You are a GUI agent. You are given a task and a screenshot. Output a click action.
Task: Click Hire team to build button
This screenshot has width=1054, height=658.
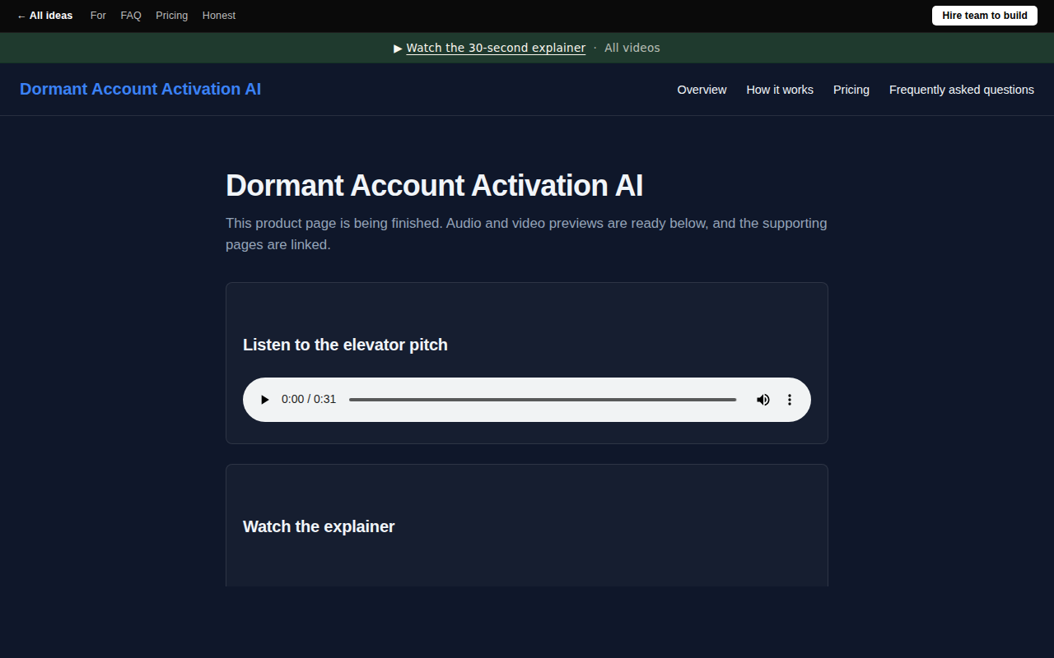(x=985, y=16)
